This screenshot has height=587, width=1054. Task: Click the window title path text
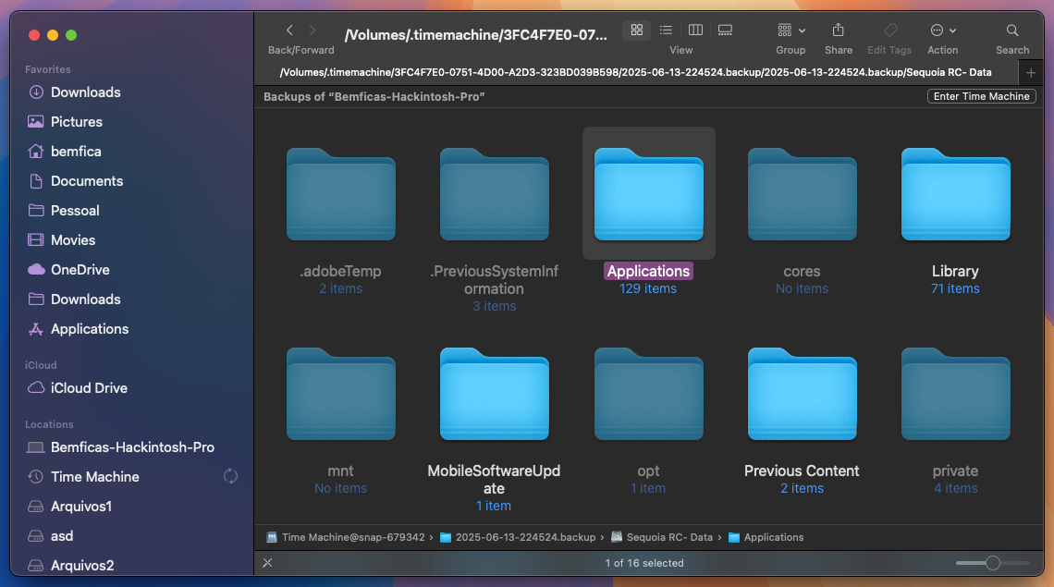pyautogui.click(x=476, y=35)
